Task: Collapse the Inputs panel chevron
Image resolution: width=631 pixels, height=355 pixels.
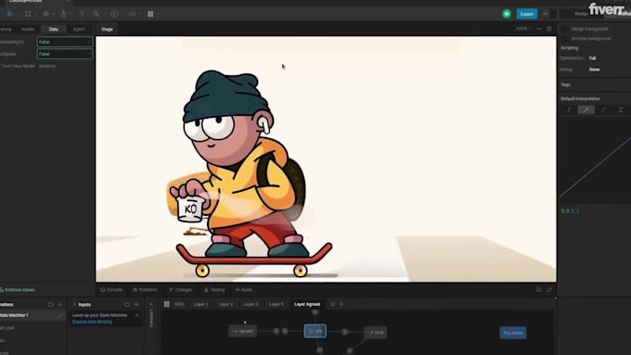Action: (74, 304)
